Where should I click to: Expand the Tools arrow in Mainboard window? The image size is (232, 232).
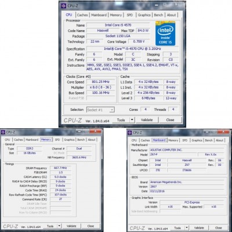pyautogui.click(x=187, y=228)
